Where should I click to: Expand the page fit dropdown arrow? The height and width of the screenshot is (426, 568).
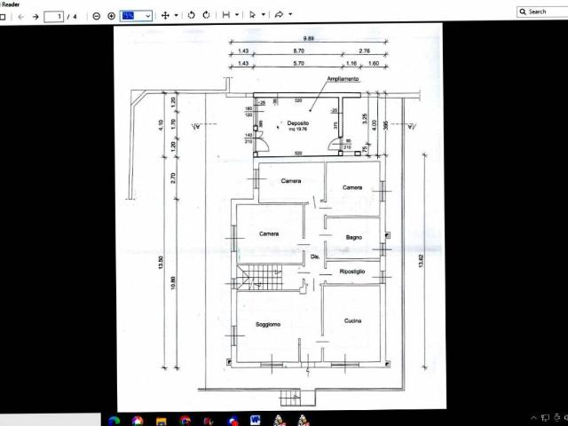[x=237, y=16]
